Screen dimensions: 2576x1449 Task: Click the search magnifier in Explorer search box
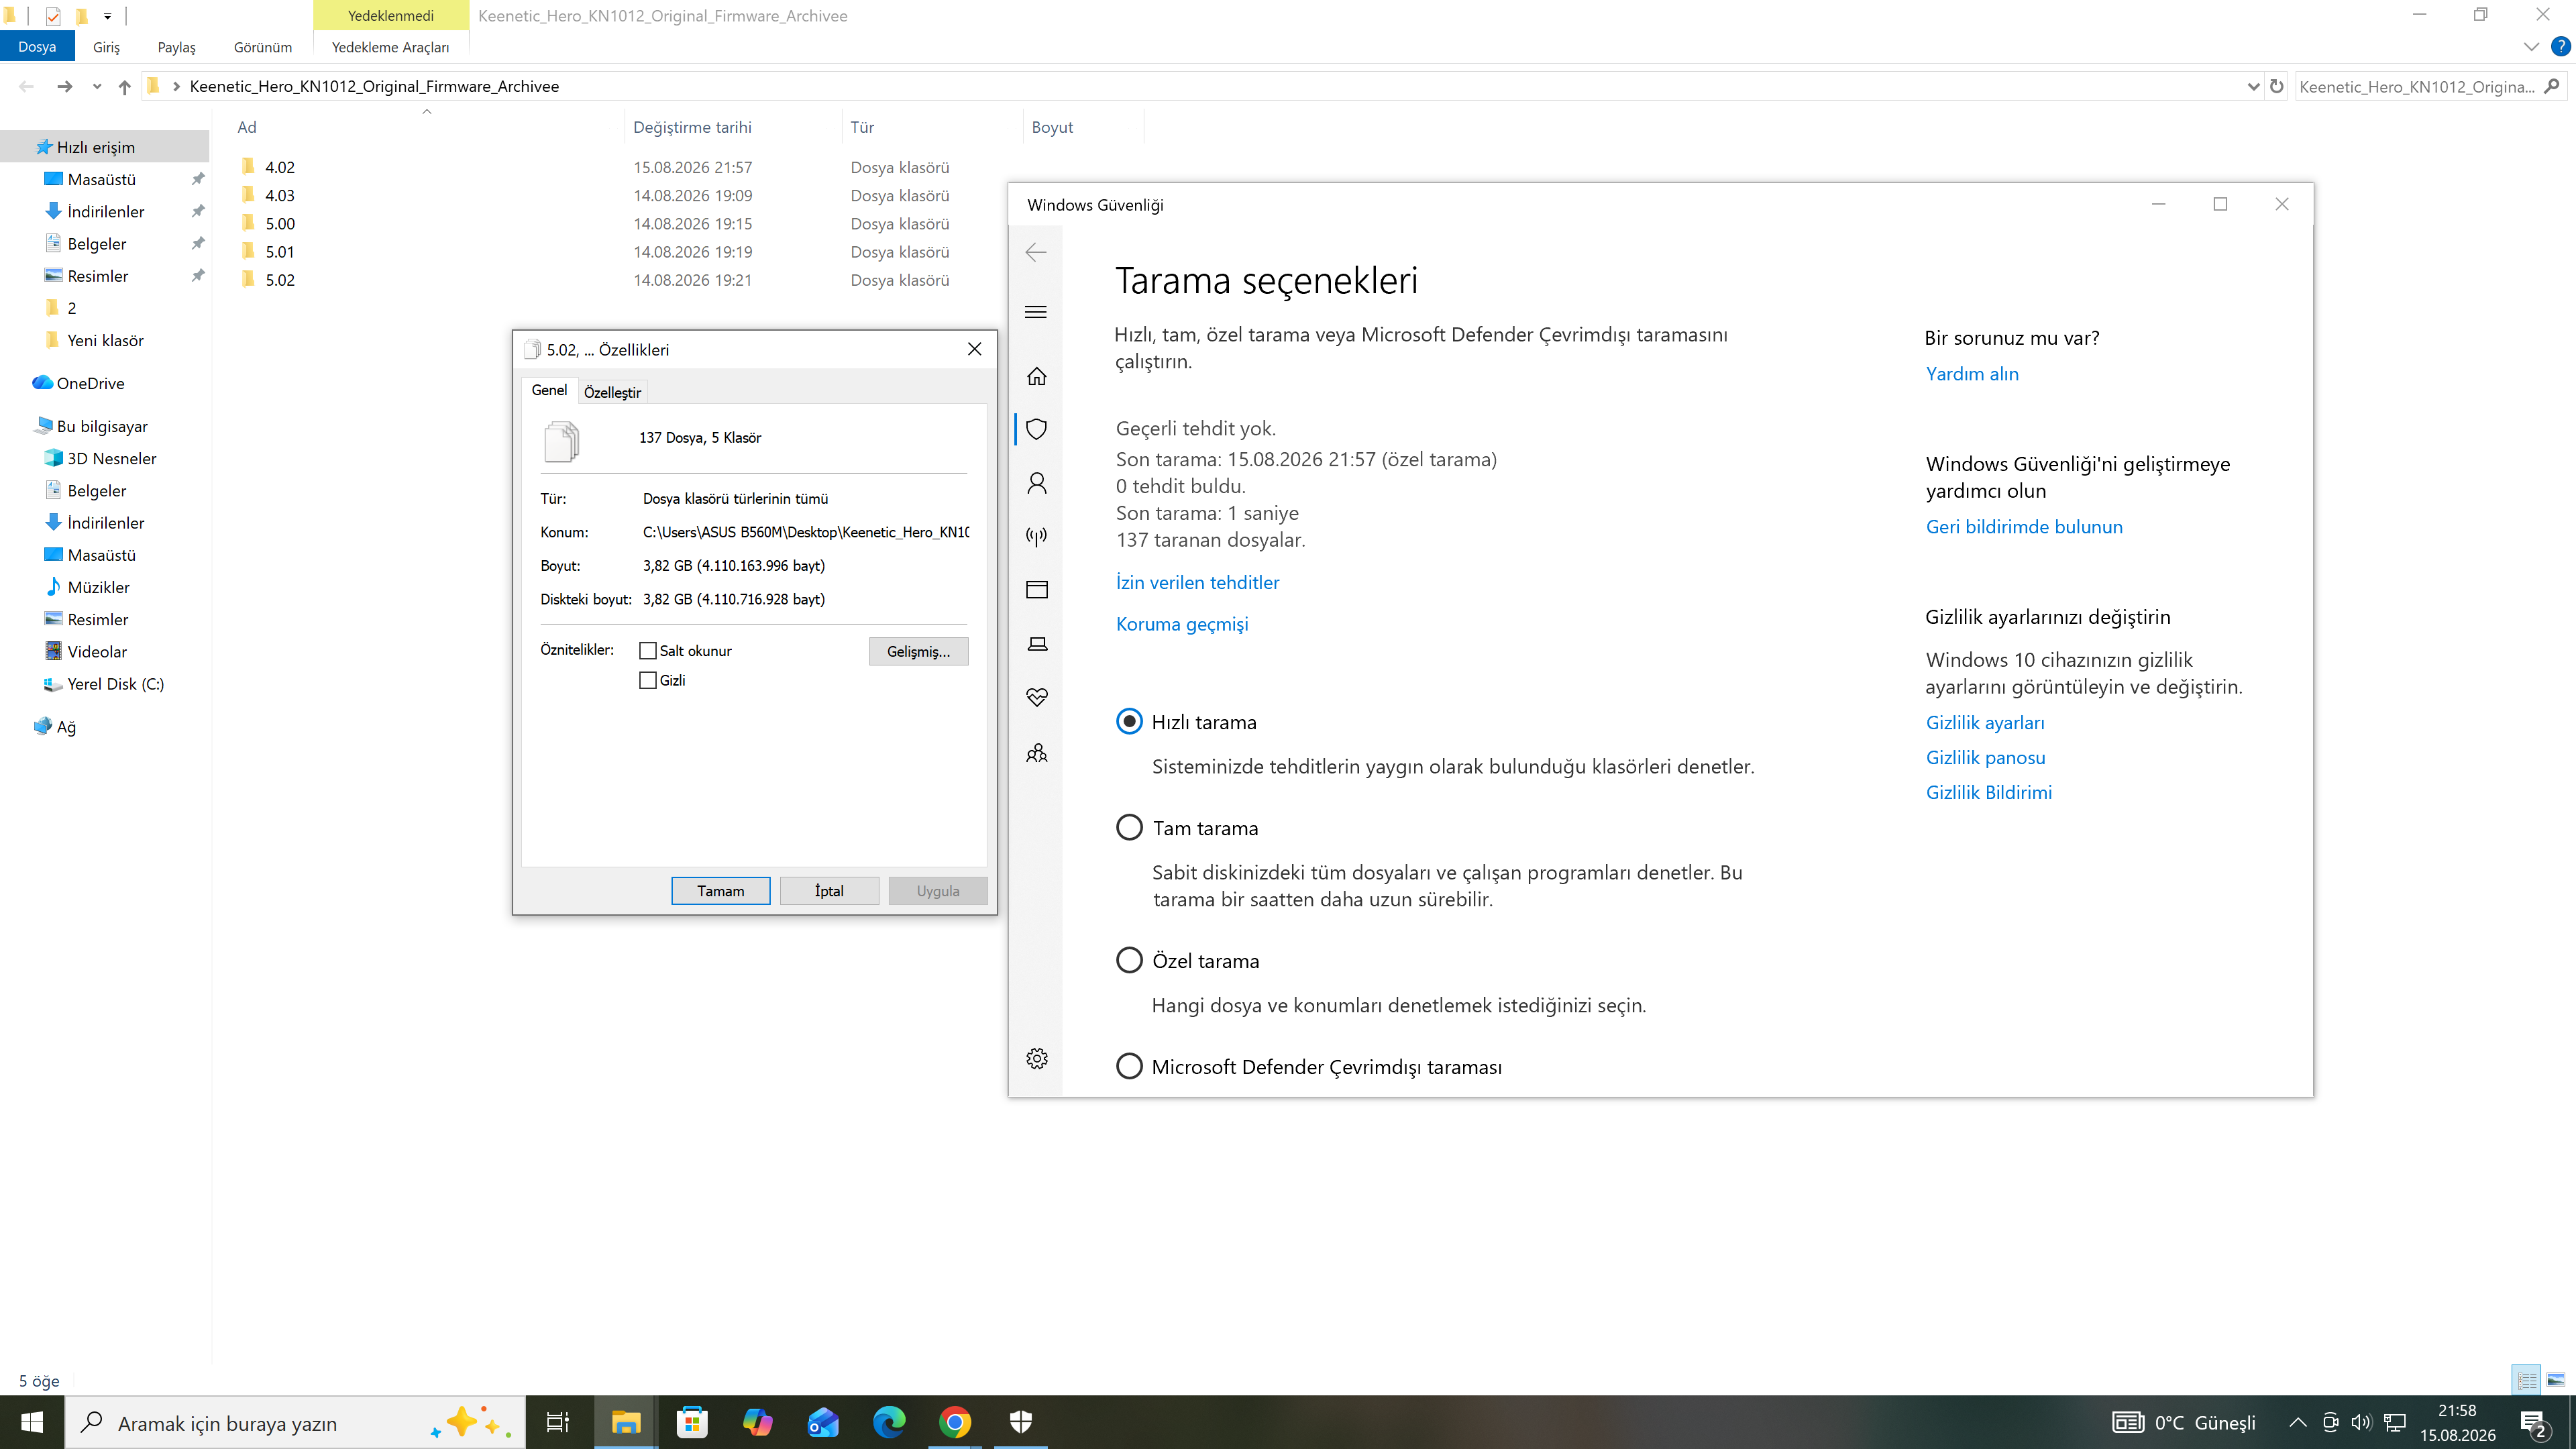[x=2553, y=86]
